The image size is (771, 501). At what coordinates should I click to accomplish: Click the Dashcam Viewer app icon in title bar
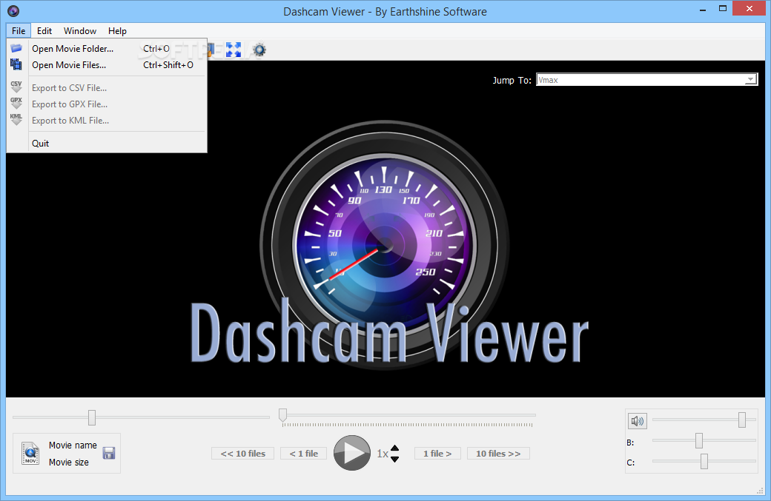point(13,11)
